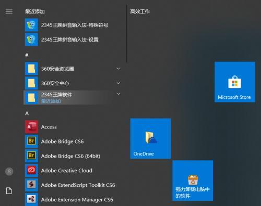Expand the 2345王牌软件 folder chevron
Viewport: 261px width, 206px height.
point(118,94)
